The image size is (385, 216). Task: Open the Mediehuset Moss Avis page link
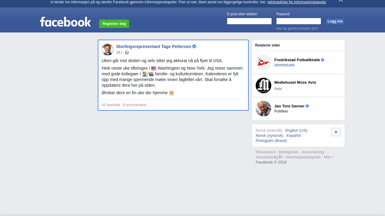(295, 82)
